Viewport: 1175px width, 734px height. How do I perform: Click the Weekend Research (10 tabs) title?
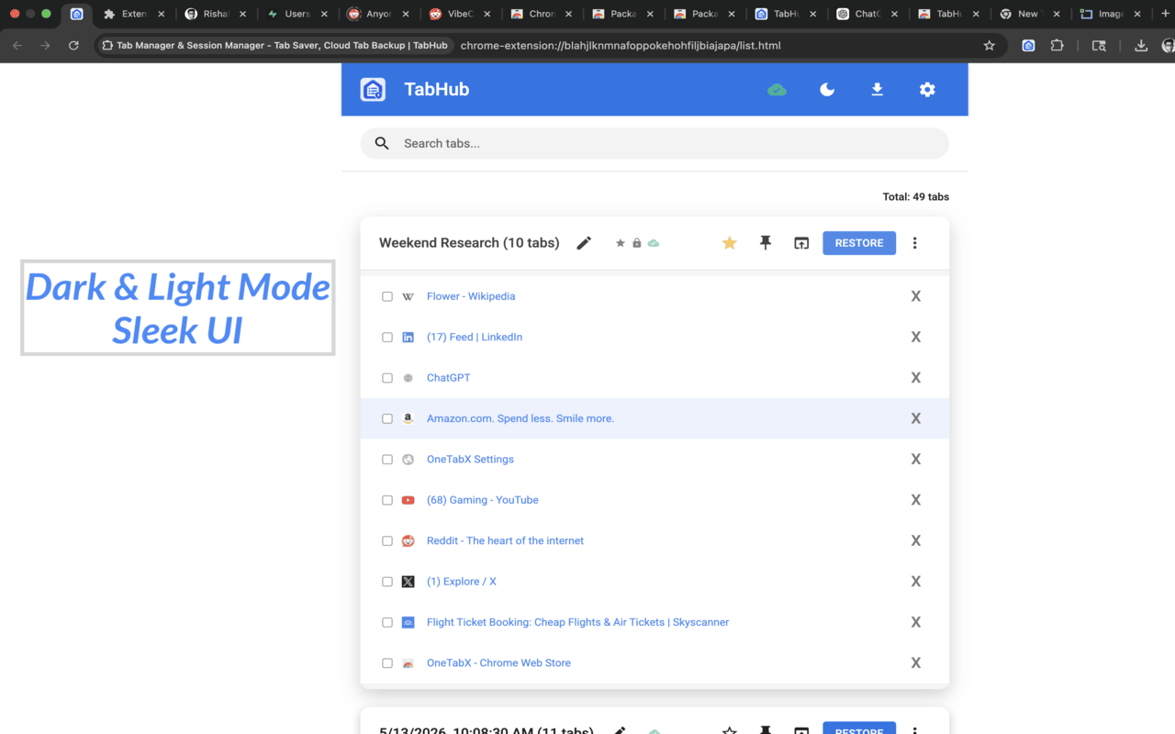pyautogui.click(x=469, y=243)
